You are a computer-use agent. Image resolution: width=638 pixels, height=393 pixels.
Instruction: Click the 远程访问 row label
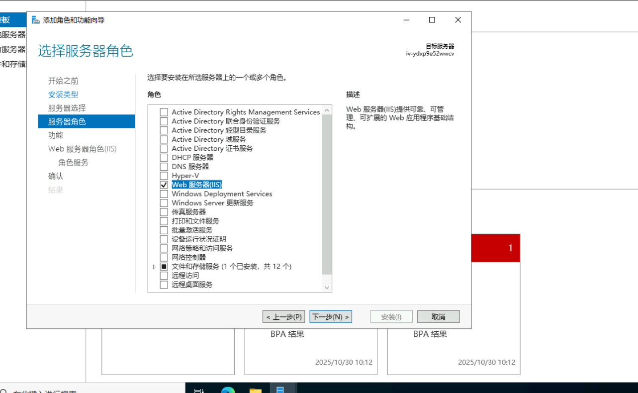185,276
